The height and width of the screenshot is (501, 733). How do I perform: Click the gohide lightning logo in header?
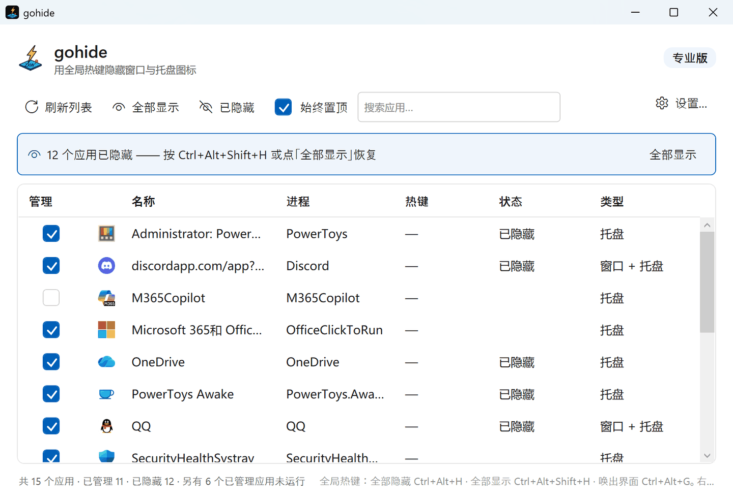[31, 58]
